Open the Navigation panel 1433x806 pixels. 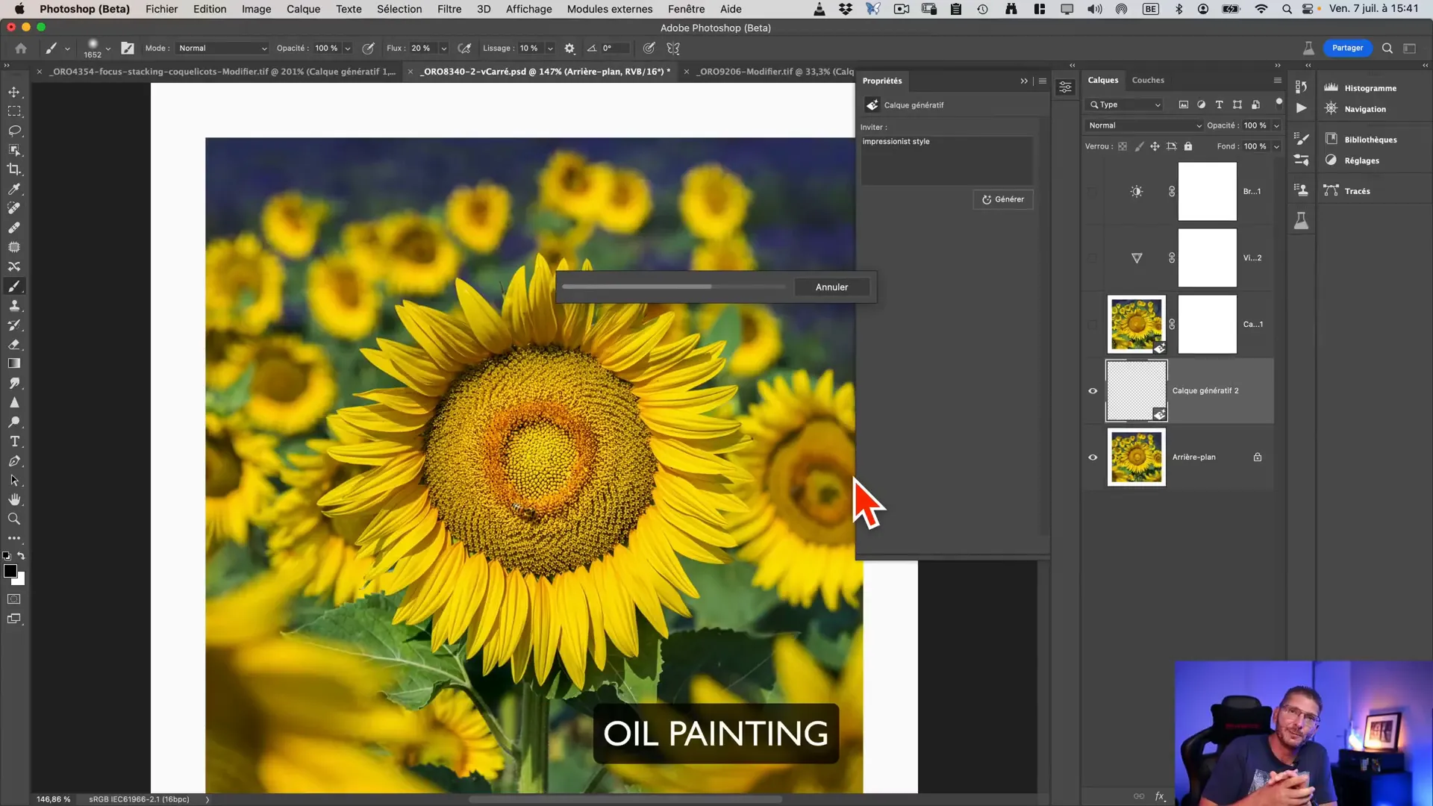pos(1365,109)
